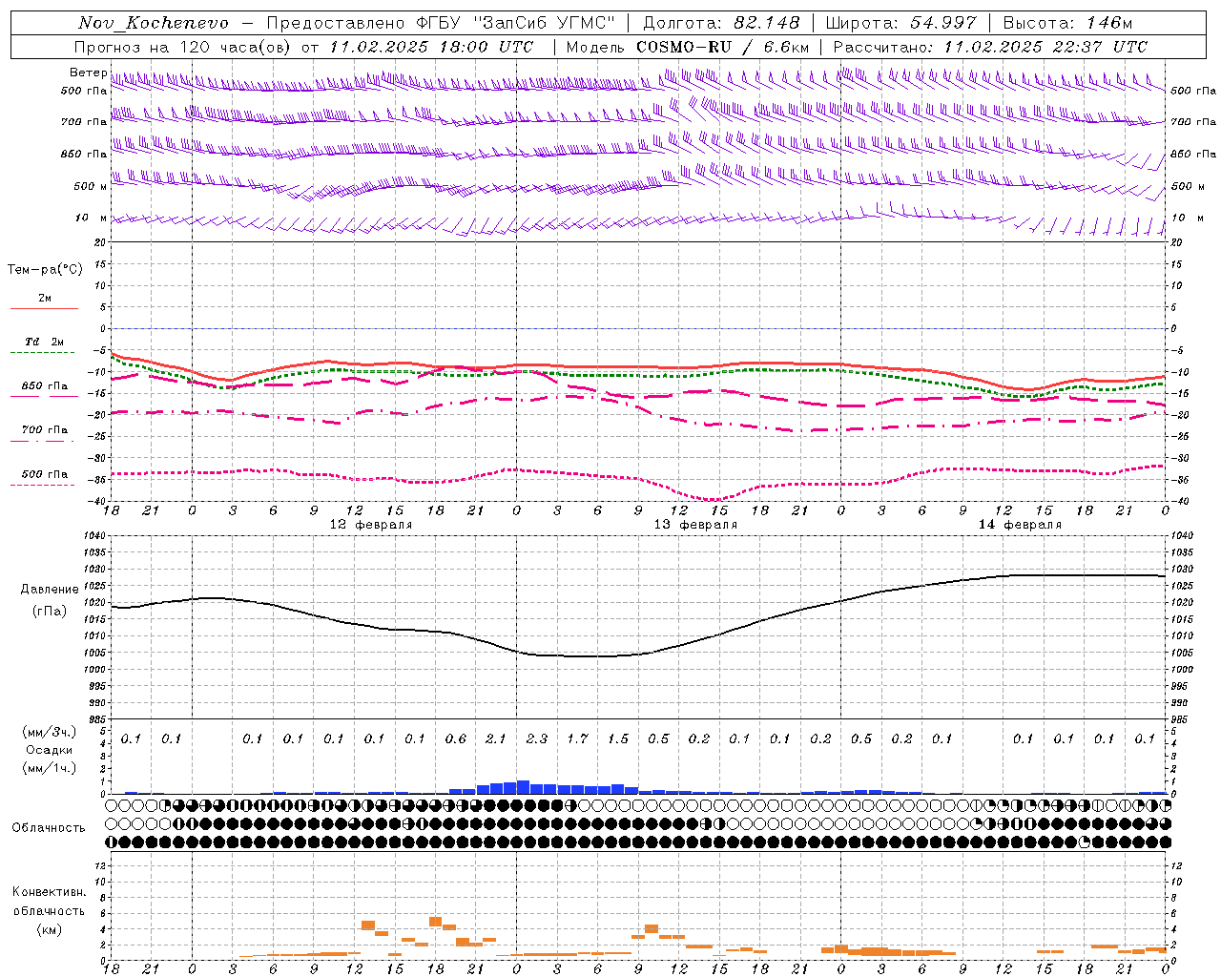Viewport: 1221px width, 977px height.
Task: Click the '(км)' unit under convective cloudiness
Action: tap(49, 929)
